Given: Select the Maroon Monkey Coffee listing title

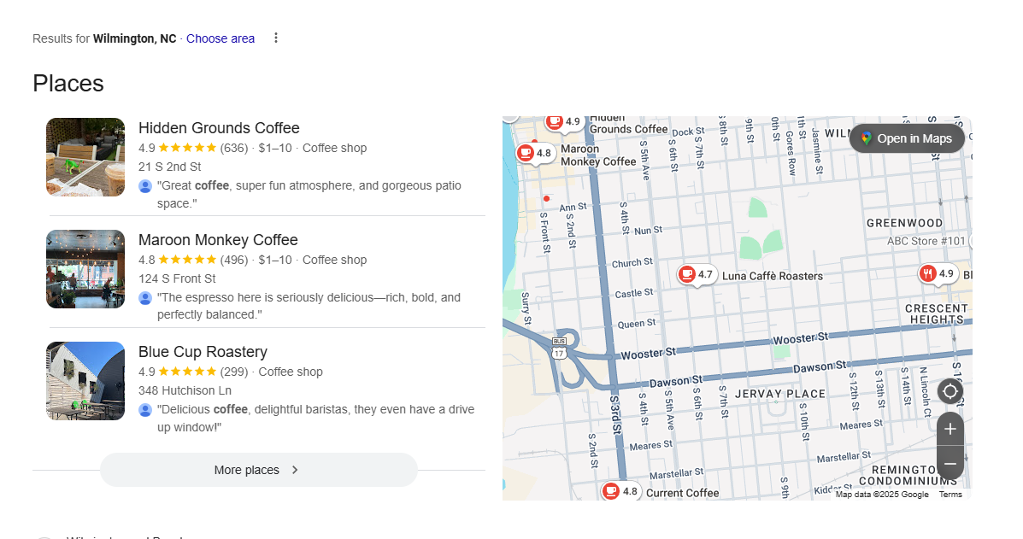Looking at the screenshot, I should 218,240.
